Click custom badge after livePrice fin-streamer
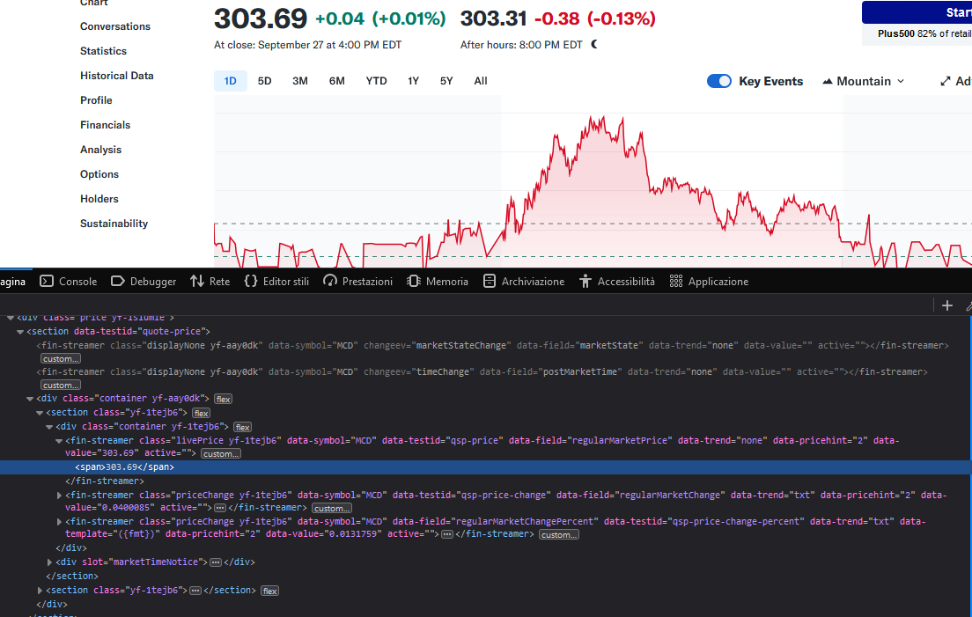 tap(221, 454)
